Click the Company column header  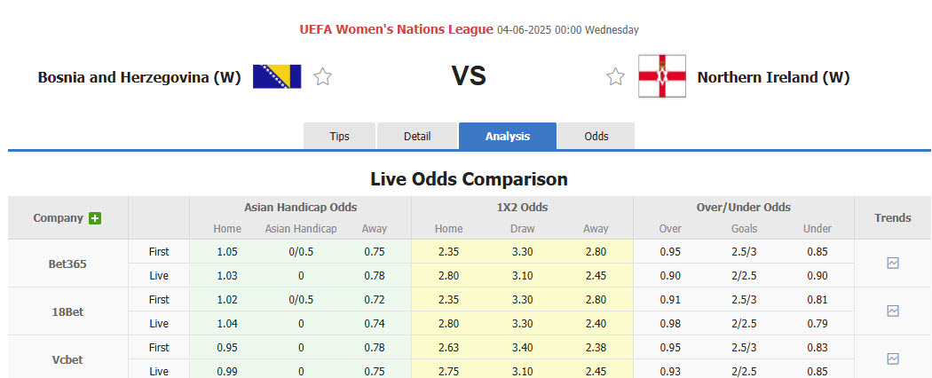coord(58,218)
